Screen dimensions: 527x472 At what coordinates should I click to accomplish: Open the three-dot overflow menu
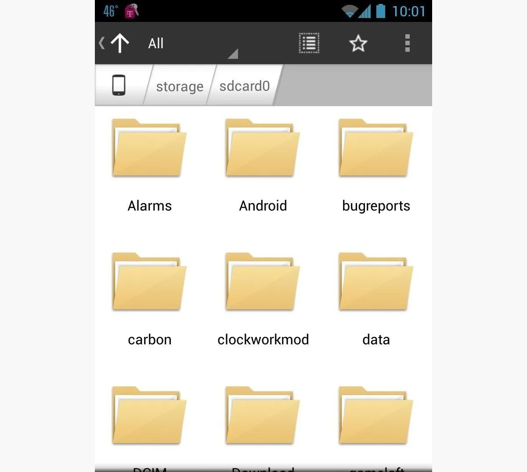tap(408, 43)
